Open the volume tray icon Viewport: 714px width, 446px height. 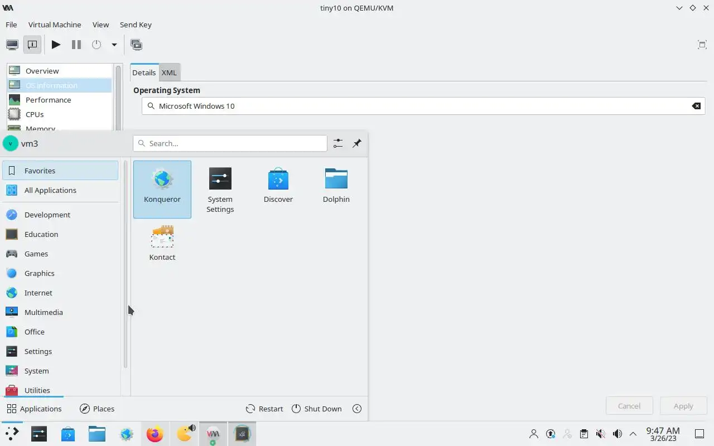[617, 434]
